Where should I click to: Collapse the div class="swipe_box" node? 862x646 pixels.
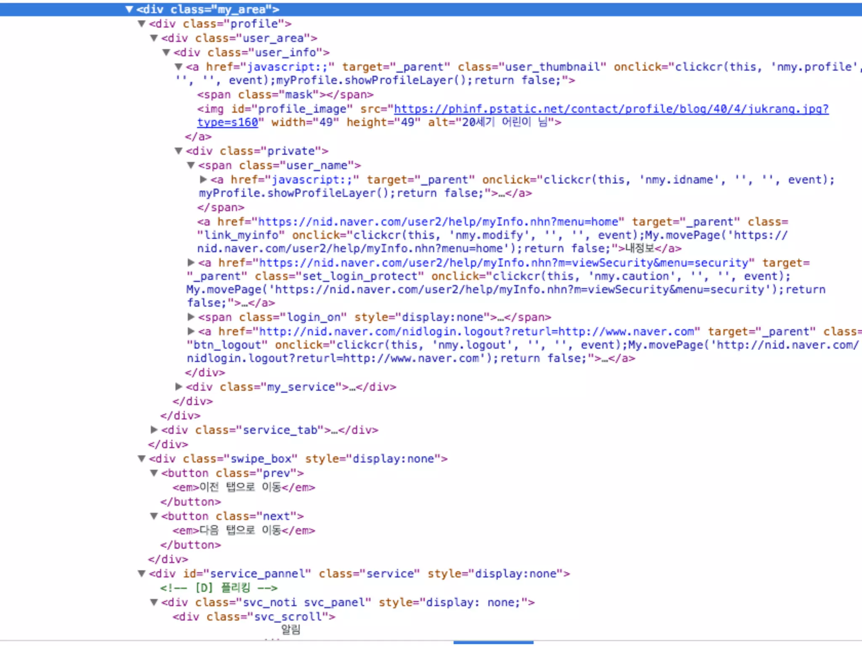coord(142,458)
